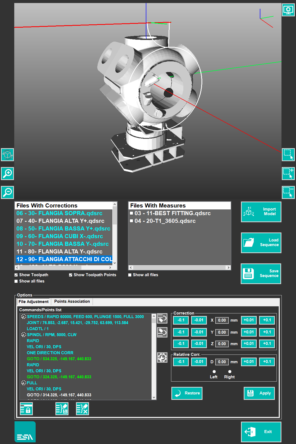Image resolution: width=296 pixels, height=444 pixels.
Task: Click the gray wrench gear settings icon
Action: coord(162,357)
